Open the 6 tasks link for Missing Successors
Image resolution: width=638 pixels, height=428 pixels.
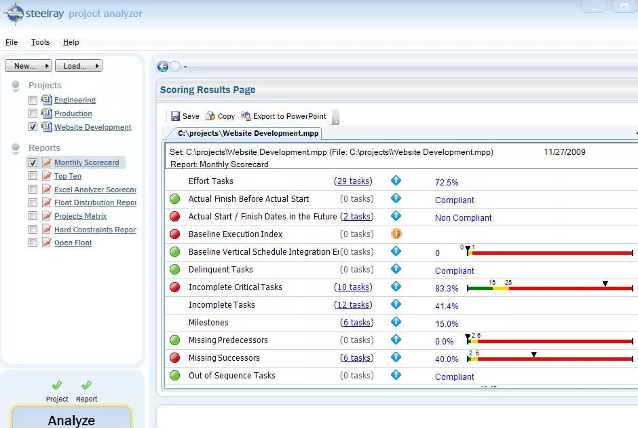tap(357, 358)
